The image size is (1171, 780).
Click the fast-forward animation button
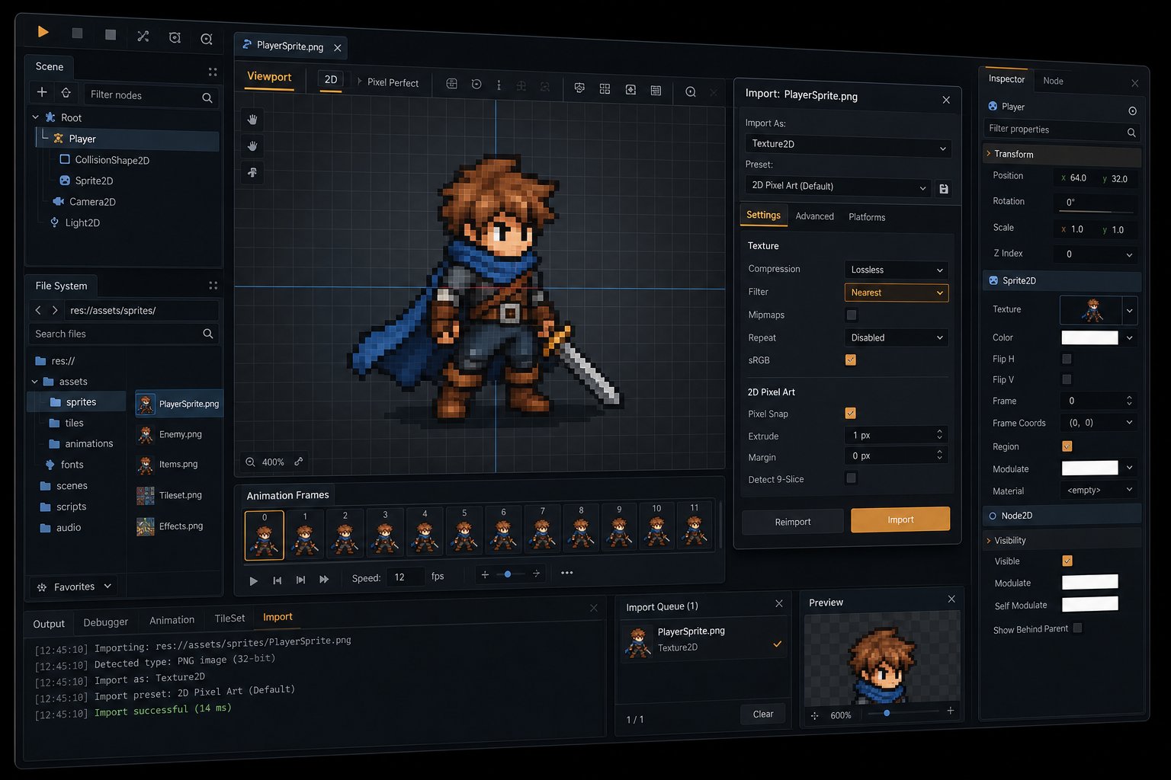coord(324,579)
